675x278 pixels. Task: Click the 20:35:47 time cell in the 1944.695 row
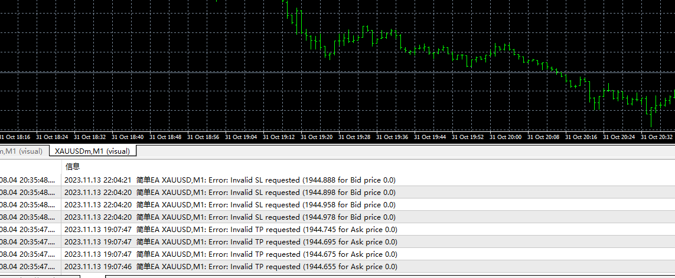pos(28,242)
